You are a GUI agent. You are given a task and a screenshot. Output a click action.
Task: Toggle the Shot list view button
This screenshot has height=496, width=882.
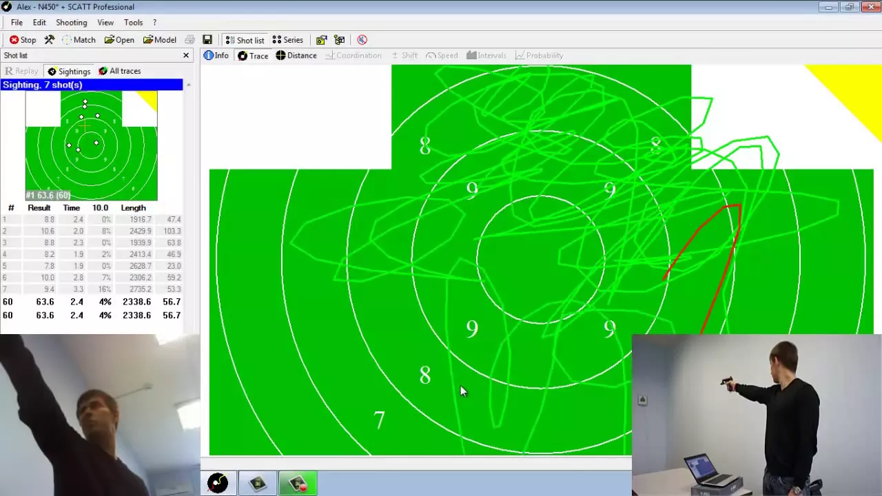click(245, 40)
